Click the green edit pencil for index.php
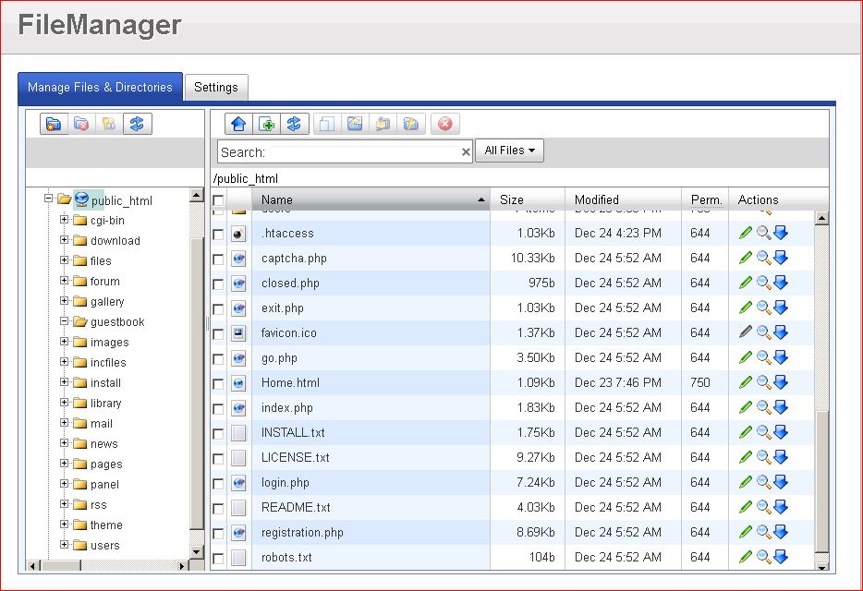Screen dimensions: 863x591 (746, 407)
